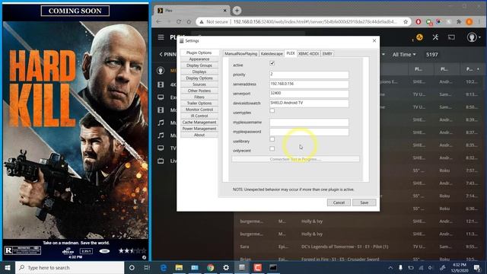Viewport: 487px width, 274px height.
Task: Select the PLEX plugin tab
Action: point(291,53)
